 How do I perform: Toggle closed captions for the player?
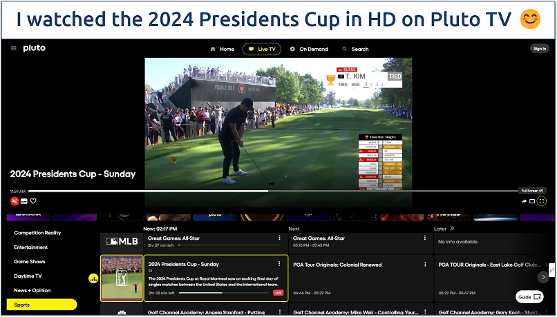24,201
